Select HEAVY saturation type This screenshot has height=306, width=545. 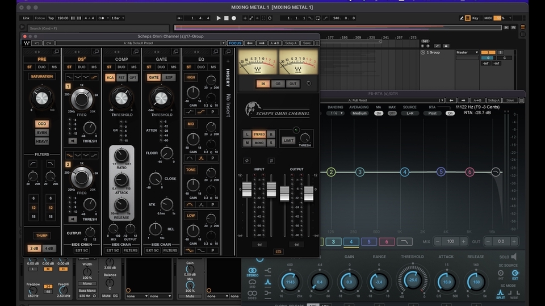(41, 141)
